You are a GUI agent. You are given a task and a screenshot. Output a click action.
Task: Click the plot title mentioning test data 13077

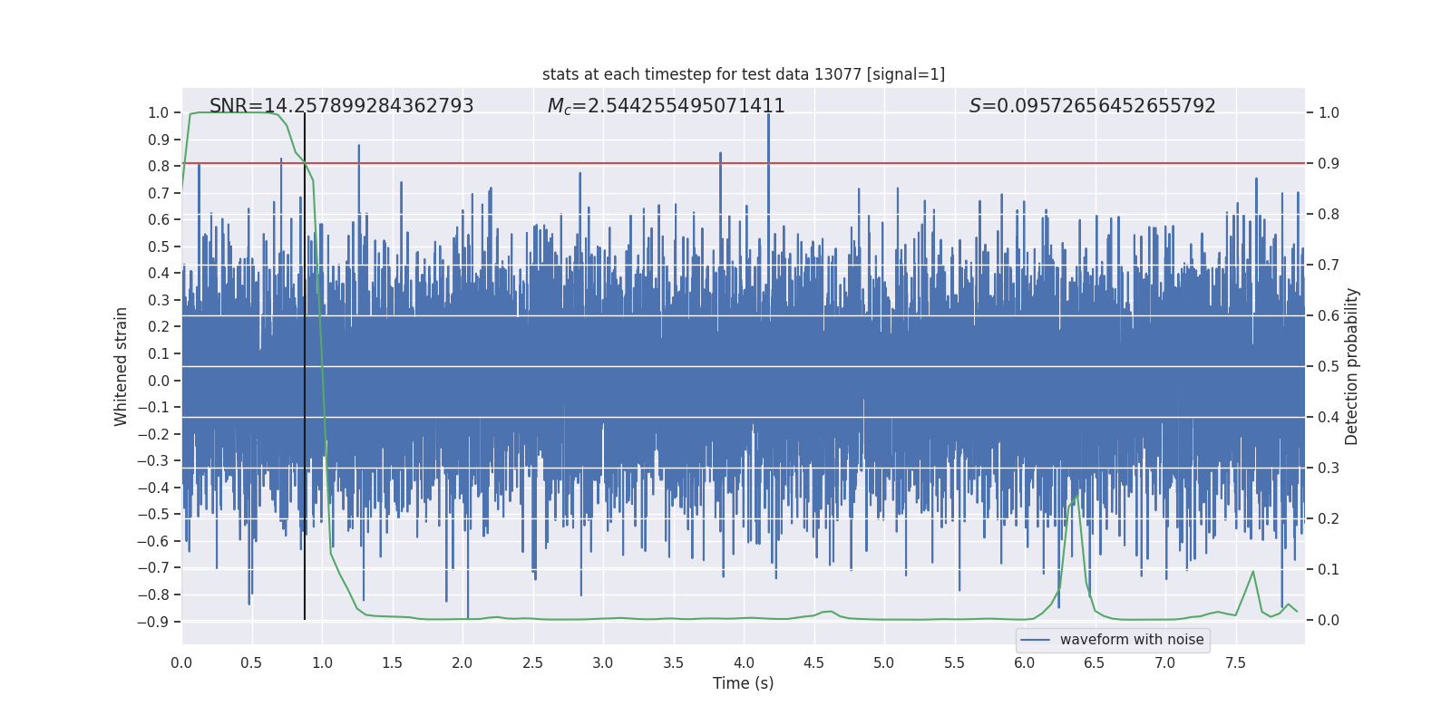(743, 74)
